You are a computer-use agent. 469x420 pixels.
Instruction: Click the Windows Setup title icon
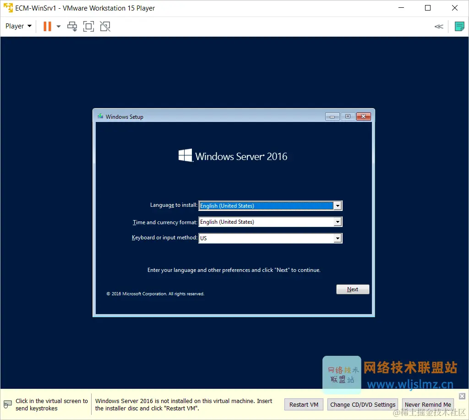tap(100, 116)
